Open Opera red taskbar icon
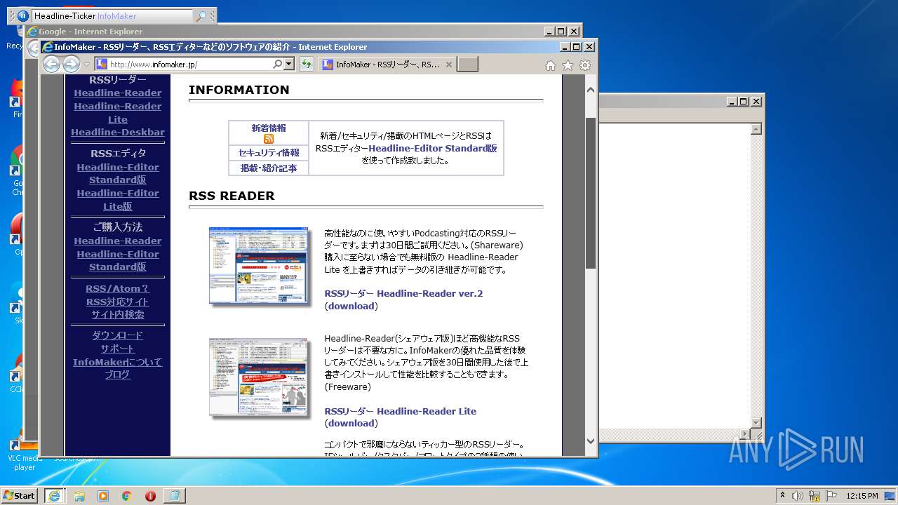 [x=150, y=496]
